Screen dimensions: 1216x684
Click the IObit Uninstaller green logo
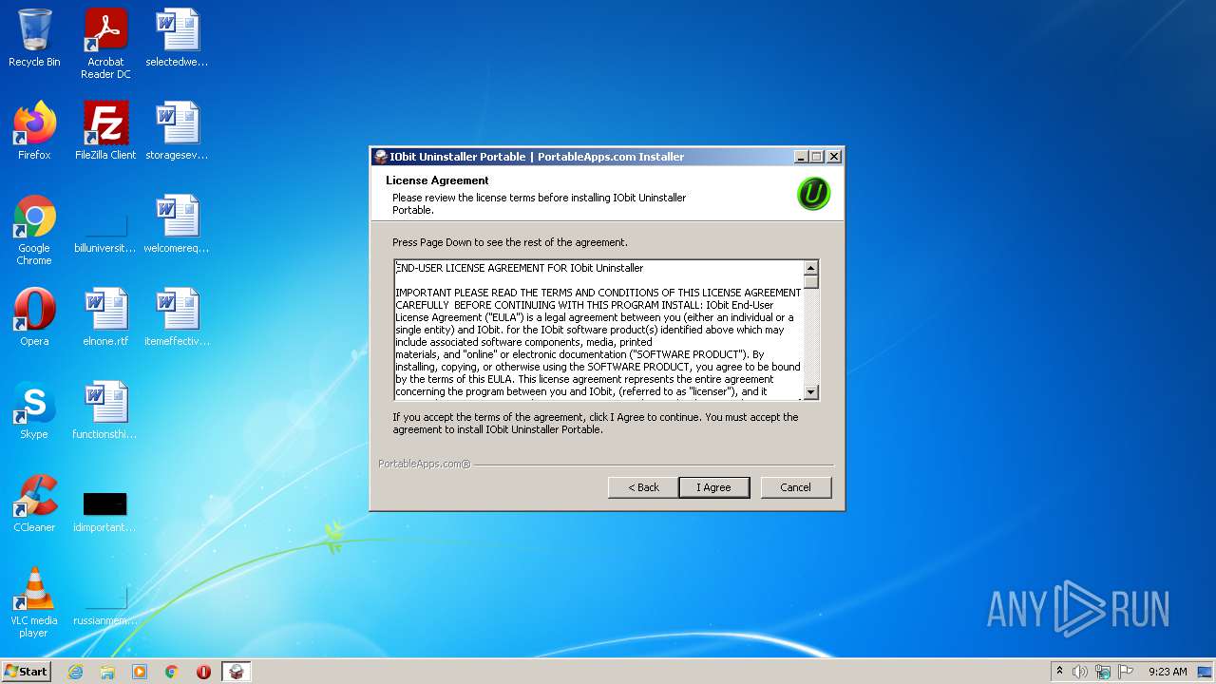click(x=813, y=194)
